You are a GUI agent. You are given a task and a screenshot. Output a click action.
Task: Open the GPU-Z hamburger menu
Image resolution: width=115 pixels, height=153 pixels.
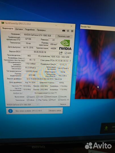click(72, 31)
